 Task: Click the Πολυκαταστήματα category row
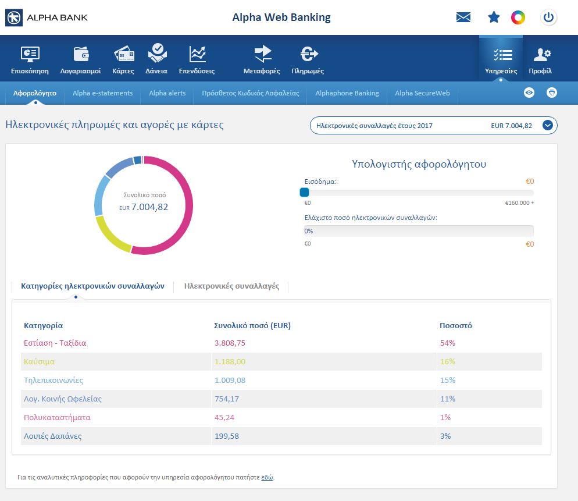pyautogui.click(x=281, y=417)
